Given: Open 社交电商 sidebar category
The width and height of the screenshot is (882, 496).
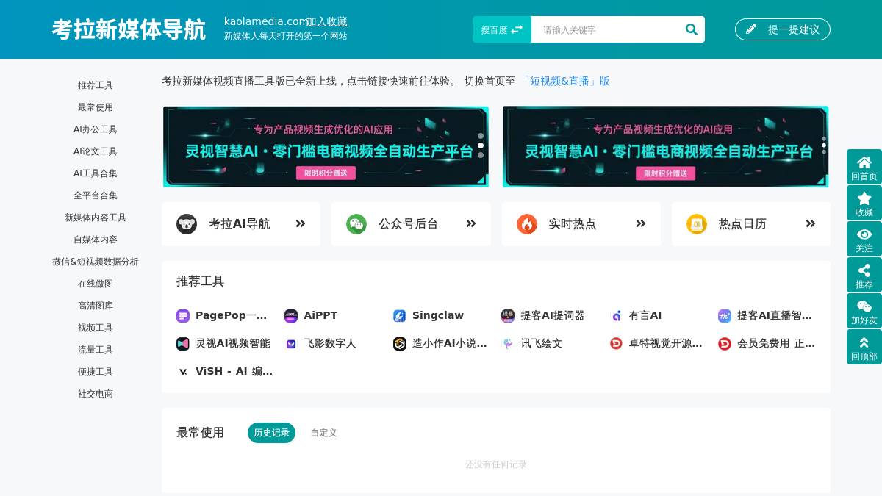Looking at the screenshot, I should click(x=96, y=394).
